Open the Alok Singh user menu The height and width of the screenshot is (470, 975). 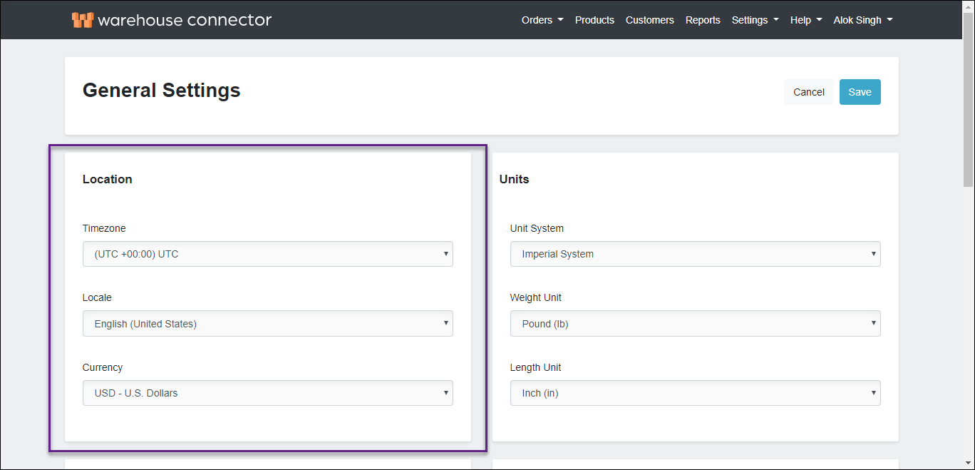[862, 20]
